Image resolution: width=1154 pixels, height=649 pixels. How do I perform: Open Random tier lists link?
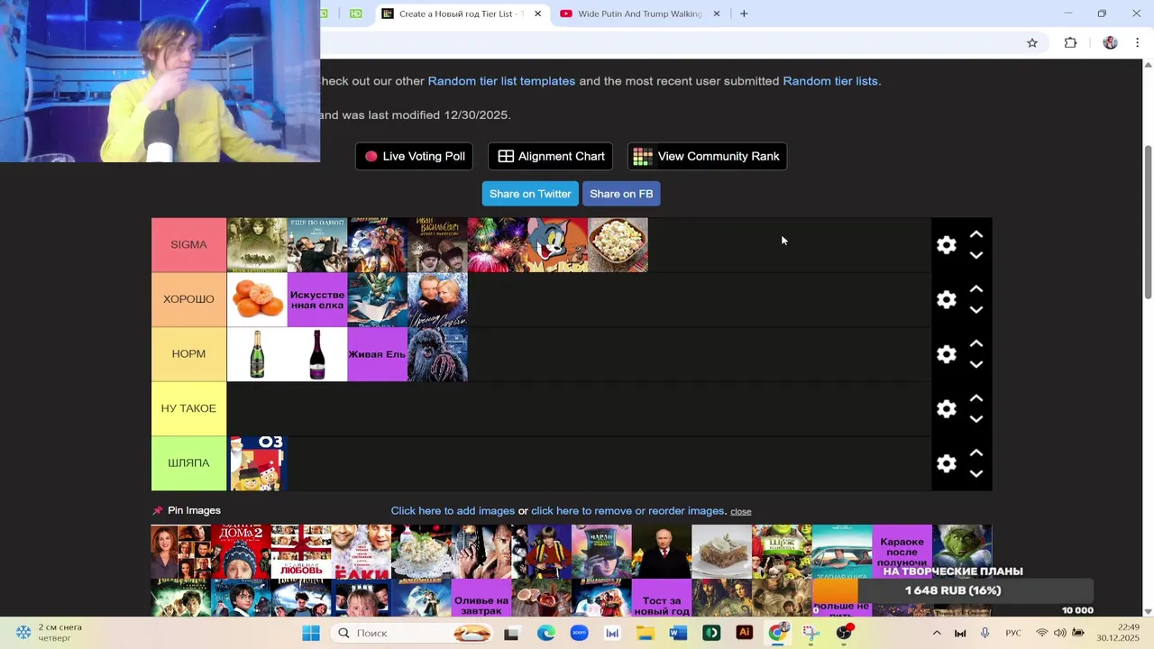[x=830, y=81]
